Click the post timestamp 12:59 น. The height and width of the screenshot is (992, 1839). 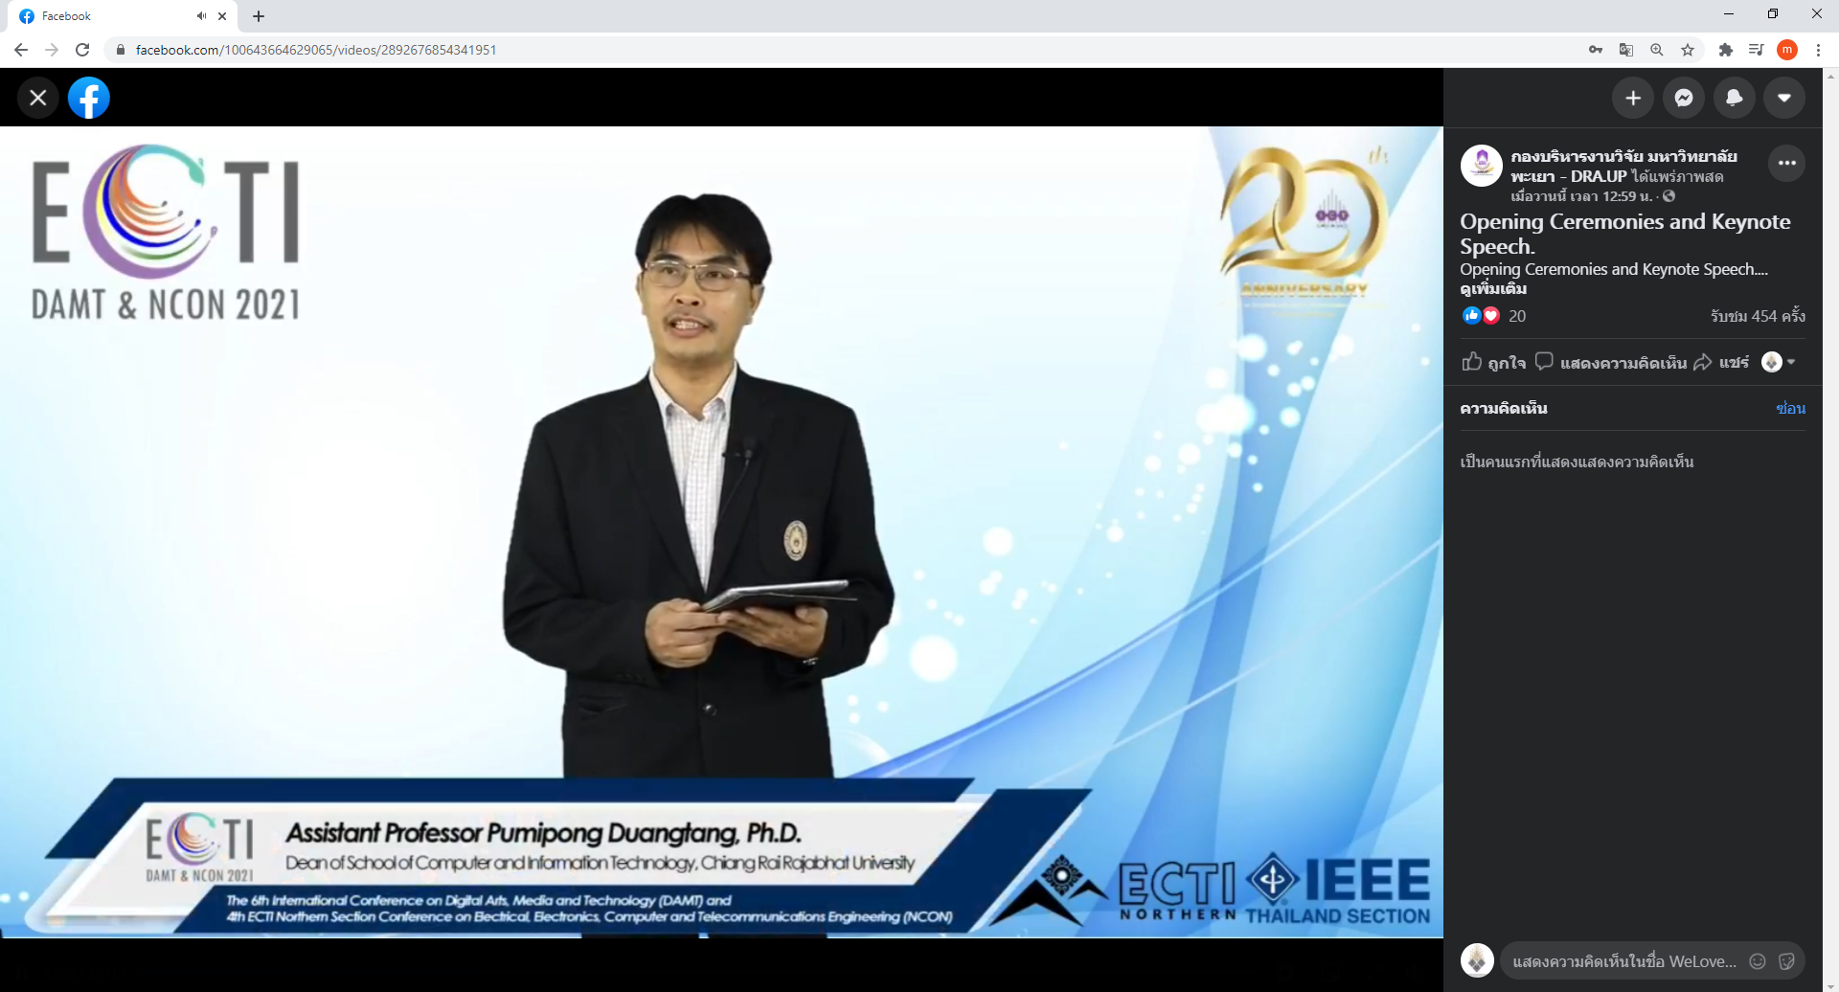tap(1581, 196)
